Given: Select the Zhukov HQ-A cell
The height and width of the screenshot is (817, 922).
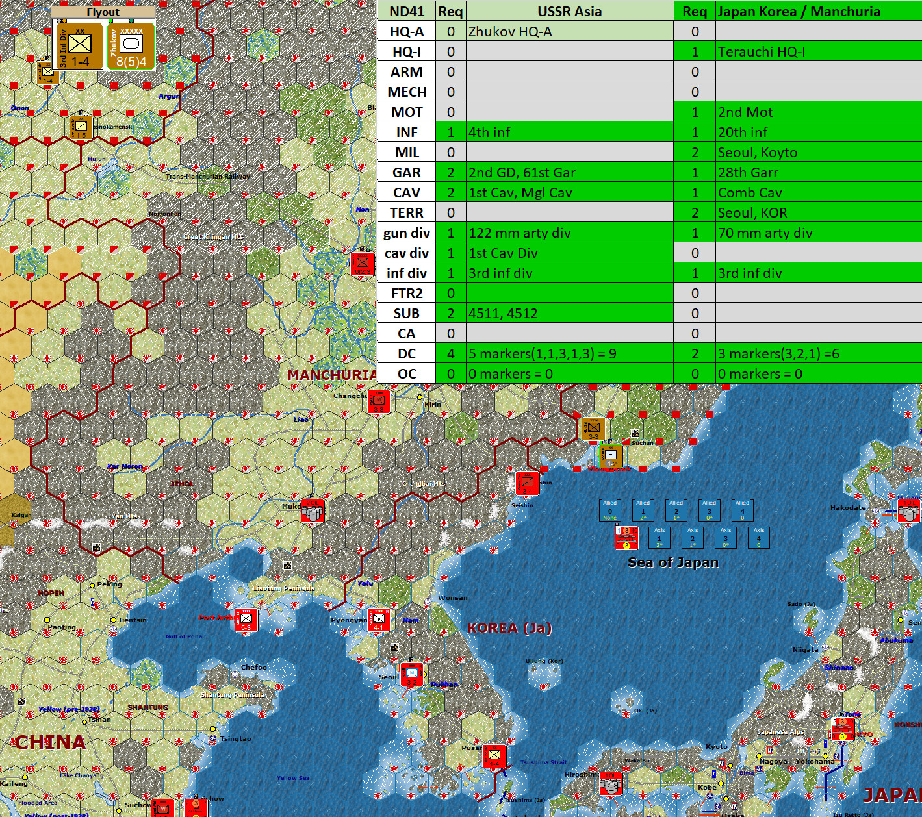Looking at the screenshot, I should 570,31.
